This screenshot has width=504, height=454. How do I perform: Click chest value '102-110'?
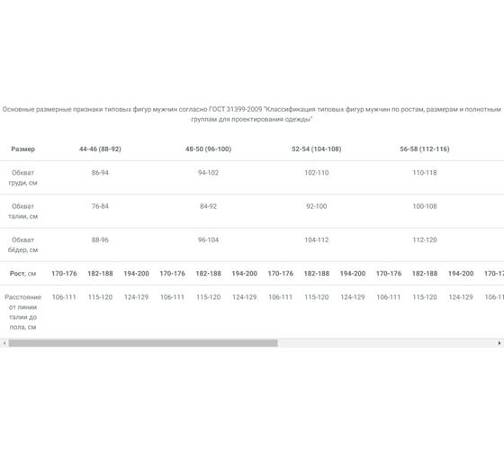317,173
